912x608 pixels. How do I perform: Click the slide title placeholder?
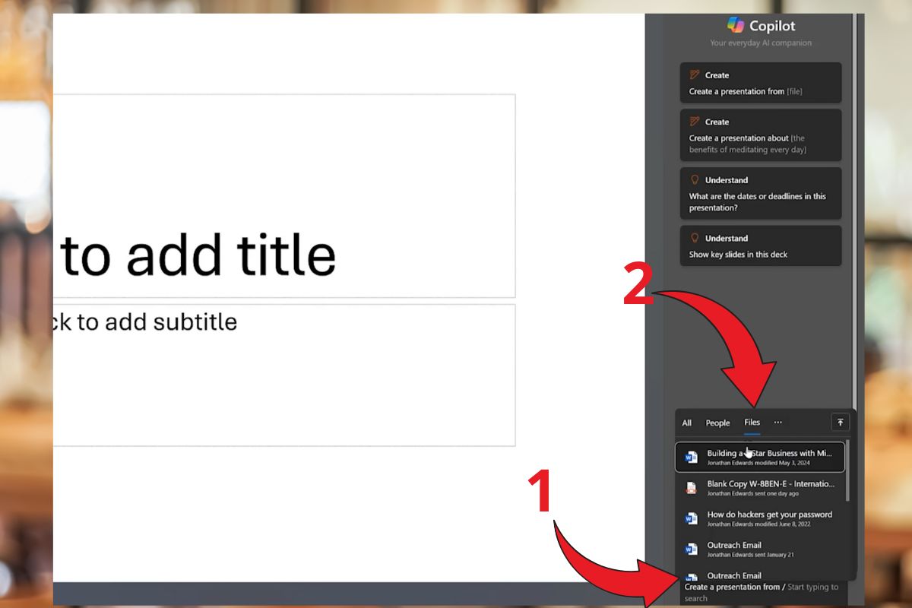(x=284, y=196)
